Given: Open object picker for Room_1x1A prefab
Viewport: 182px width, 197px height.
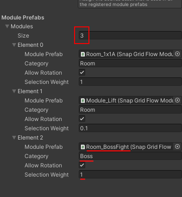Looking at the screenshot, I should click(x=177, y=54).
